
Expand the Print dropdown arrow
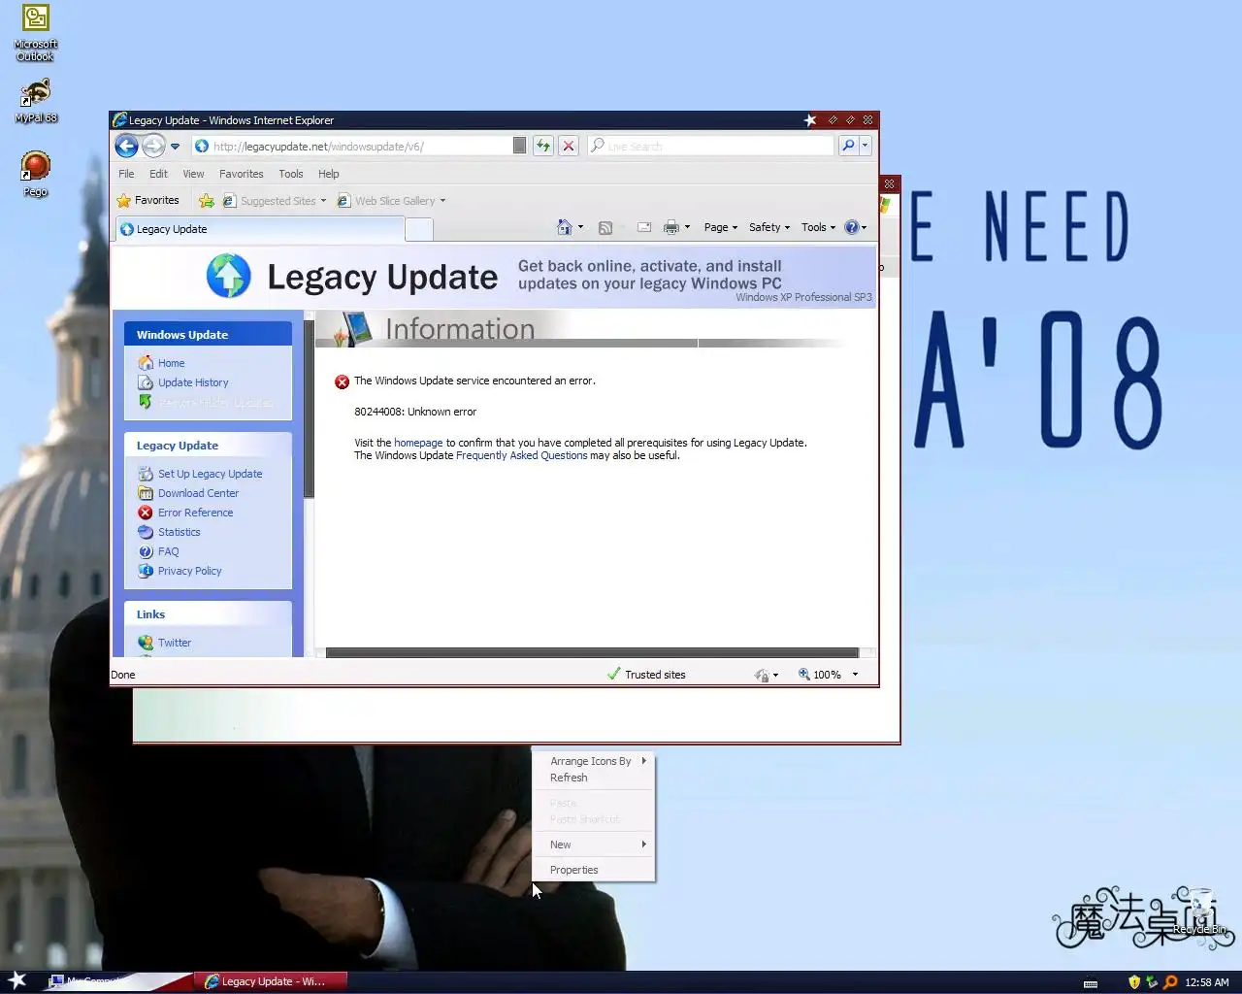pyautogui.click(x=687, y=227)
